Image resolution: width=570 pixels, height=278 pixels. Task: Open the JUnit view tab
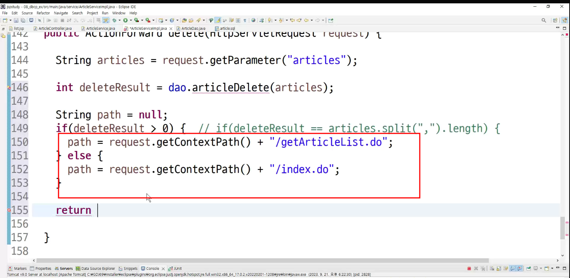coord(175,268)
